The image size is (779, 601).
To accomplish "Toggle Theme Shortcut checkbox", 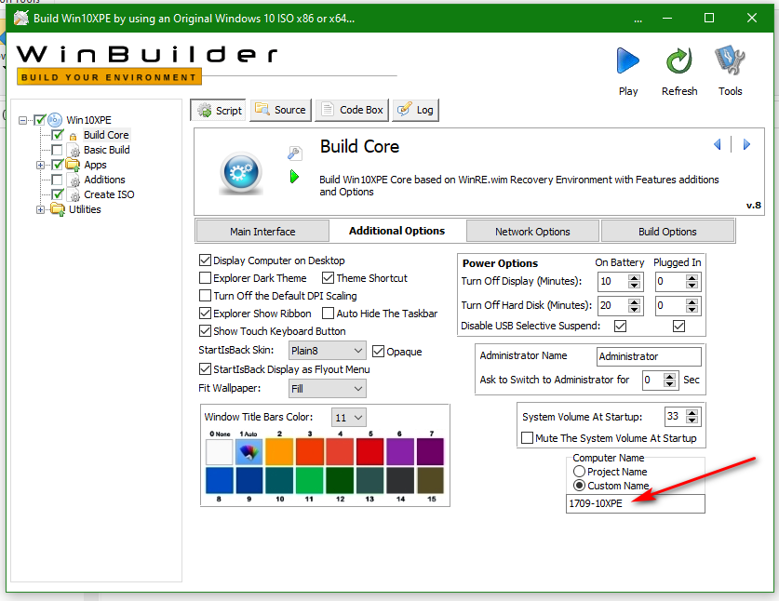I will tap(328, 277).
